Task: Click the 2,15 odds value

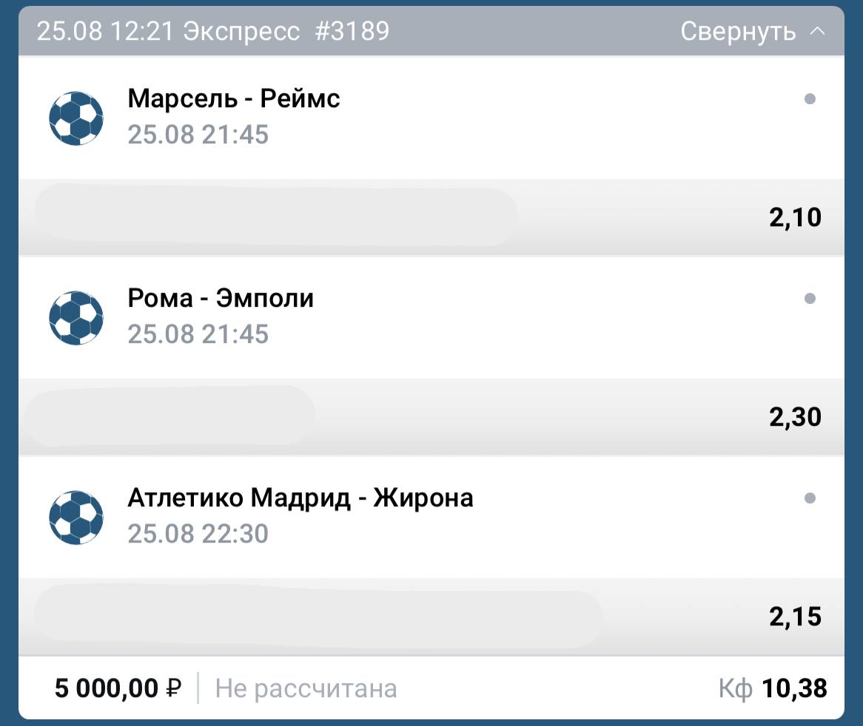Action: click(795, 617)
